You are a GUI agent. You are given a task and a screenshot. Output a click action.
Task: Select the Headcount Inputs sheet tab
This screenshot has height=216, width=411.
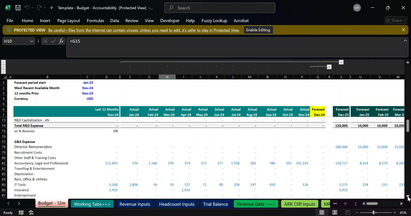point(177,204)
